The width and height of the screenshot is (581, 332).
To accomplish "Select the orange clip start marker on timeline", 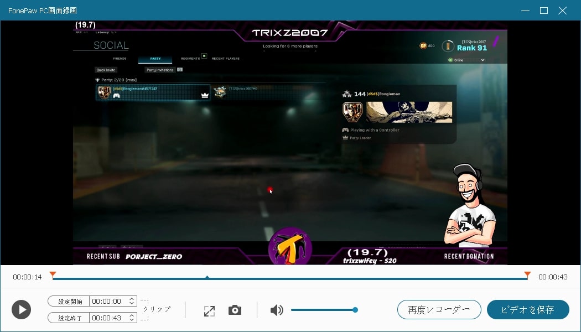I will click(53, 274).
